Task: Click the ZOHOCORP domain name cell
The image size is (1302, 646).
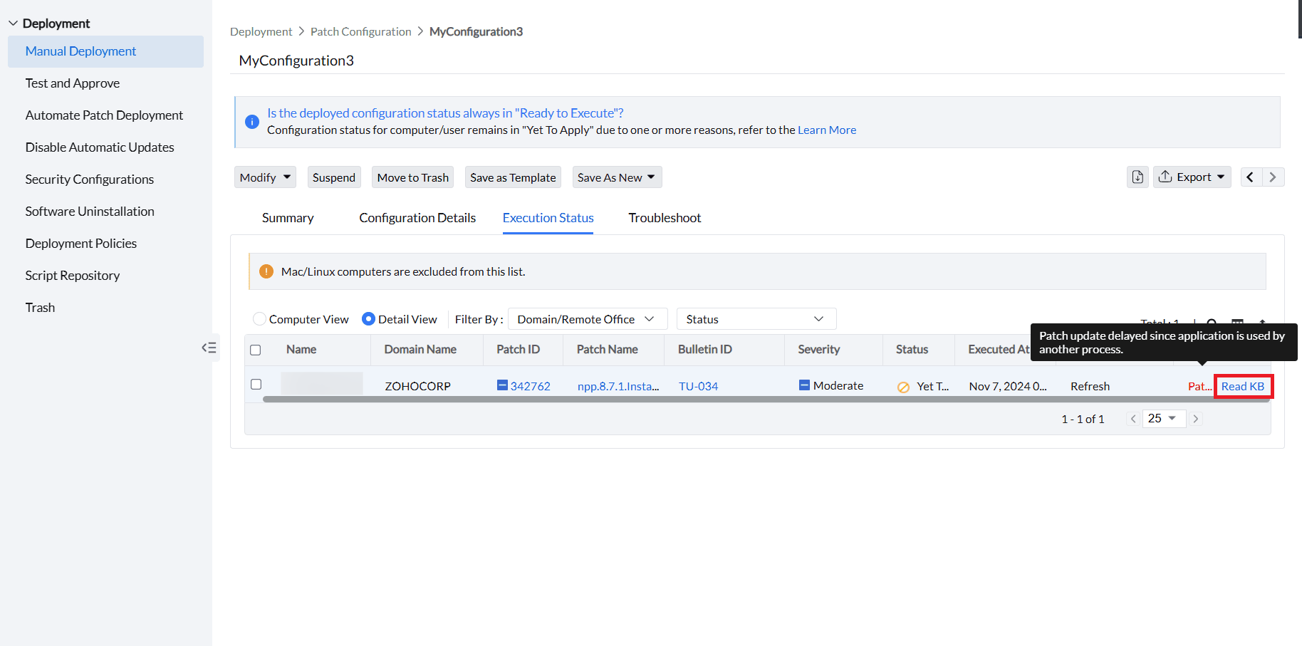Action: tap(418, 386)
